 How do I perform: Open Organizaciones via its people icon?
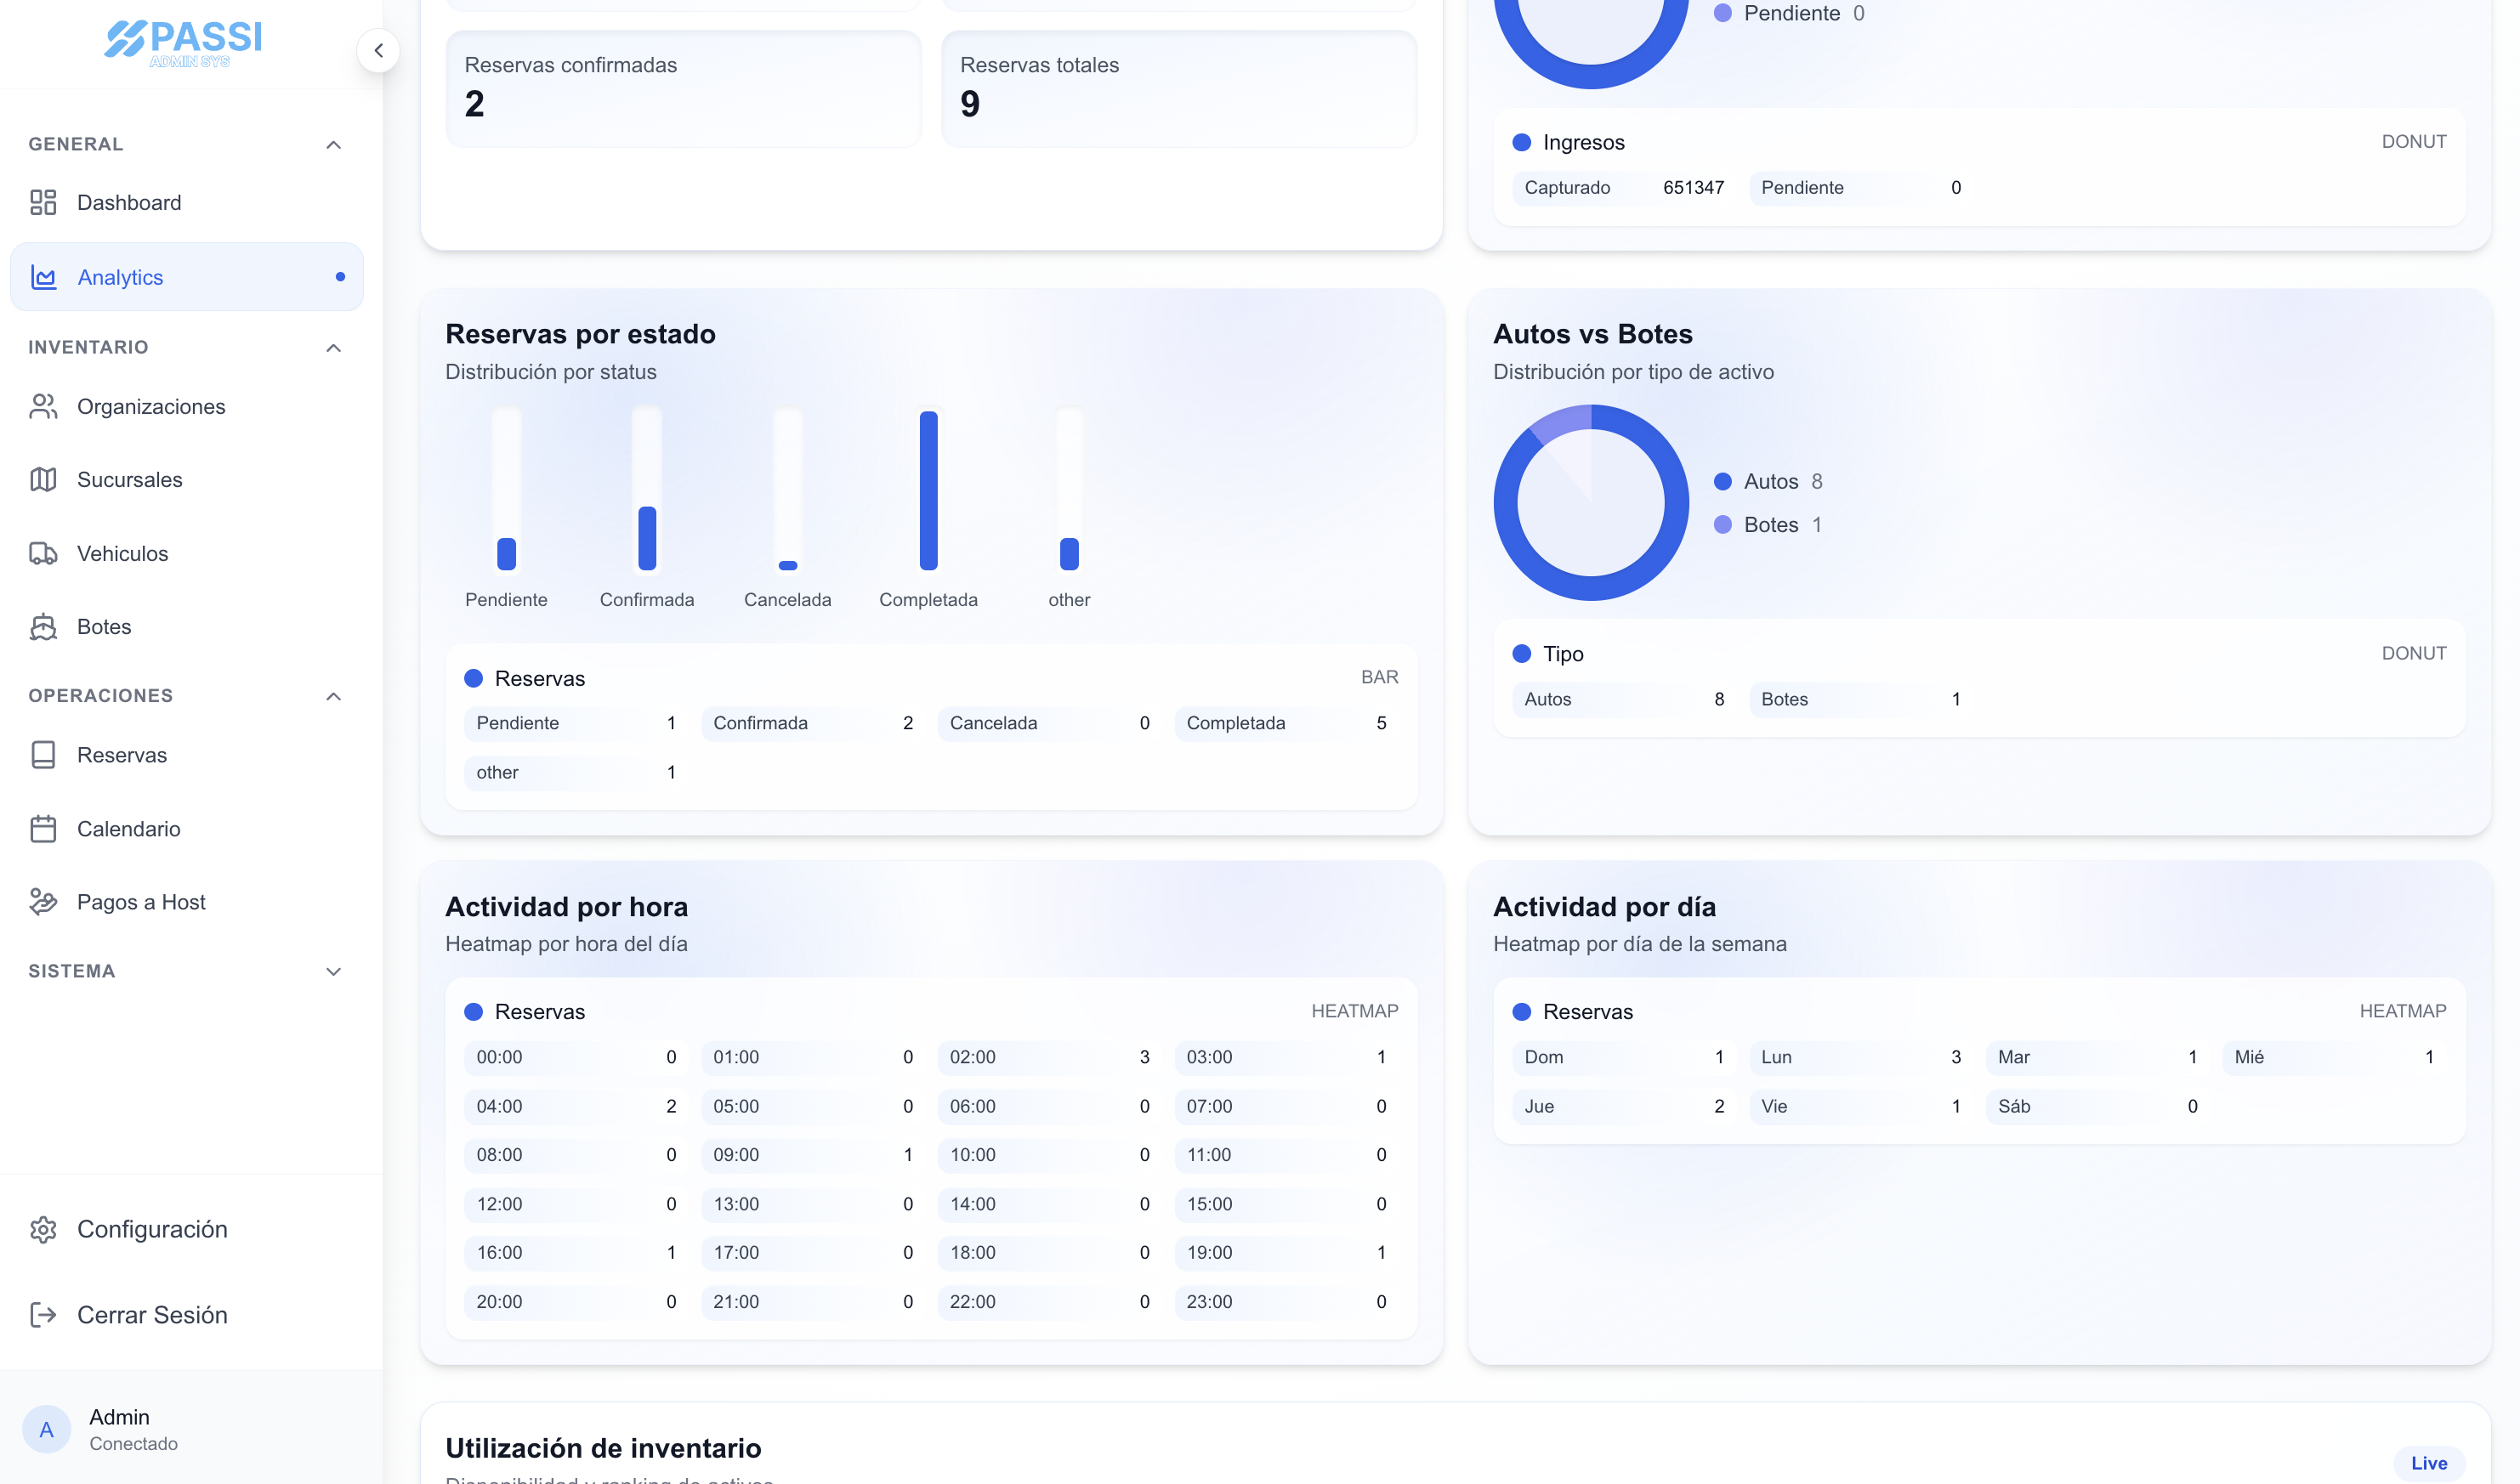coord(43,406)
